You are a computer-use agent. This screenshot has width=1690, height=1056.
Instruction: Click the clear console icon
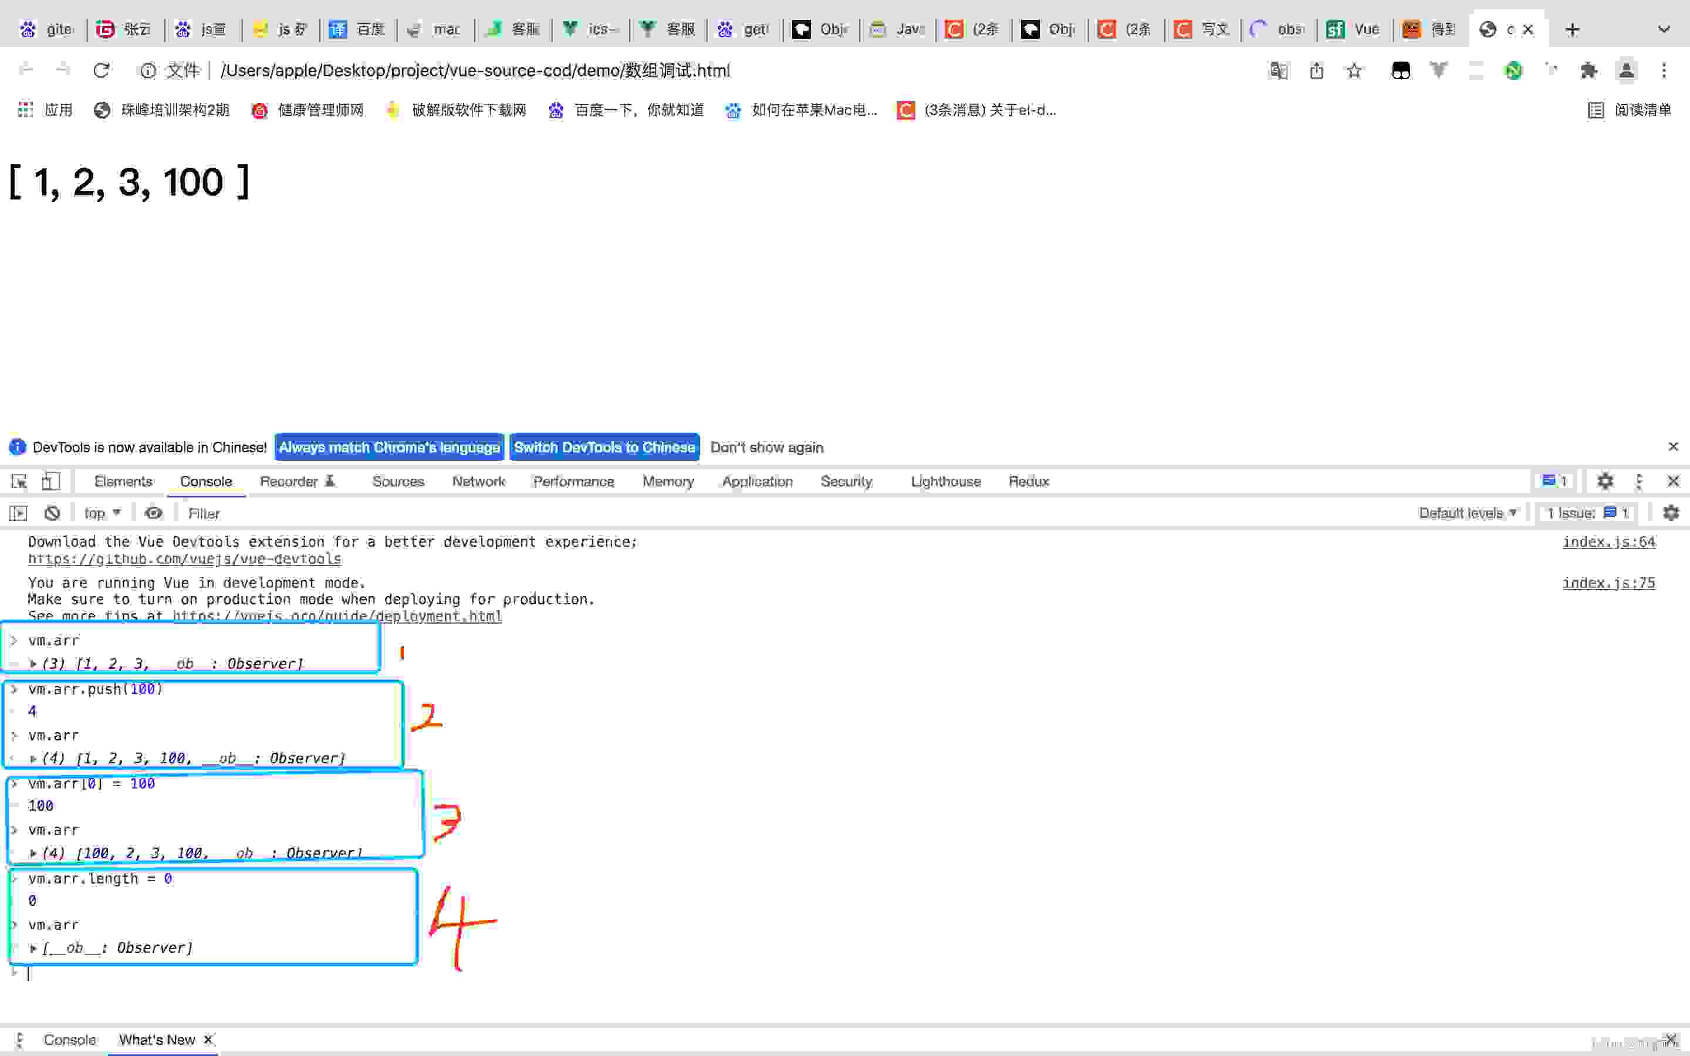[52, 512]
